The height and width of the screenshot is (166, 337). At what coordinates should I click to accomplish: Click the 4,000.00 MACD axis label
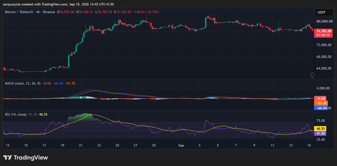[x=324, y=88]
